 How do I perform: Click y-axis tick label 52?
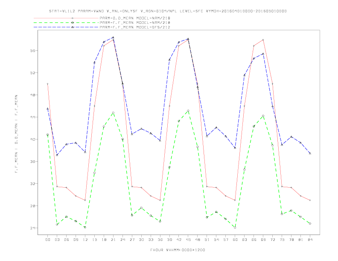[x=32, y=73]
